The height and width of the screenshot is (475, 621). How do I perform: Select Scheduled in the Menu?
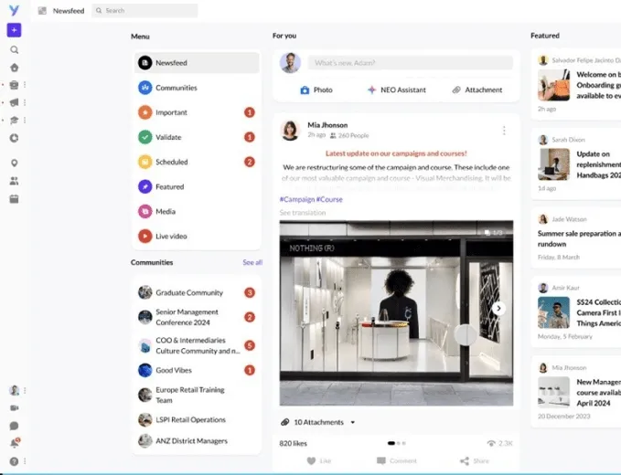coord(197,162)
